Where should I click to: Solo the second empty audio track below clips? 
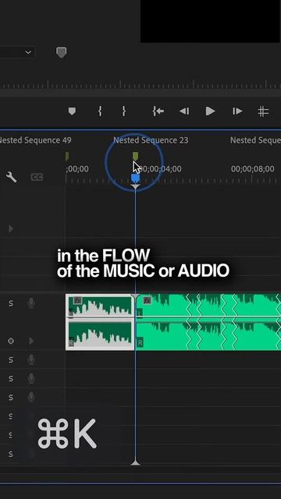[x=11, y=379]
